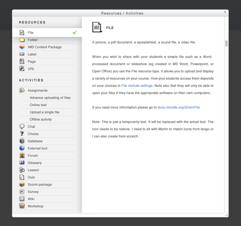Click the dialog resize handle corner
The height and width of the screenshot is (226, 241).
click(227, 215)
